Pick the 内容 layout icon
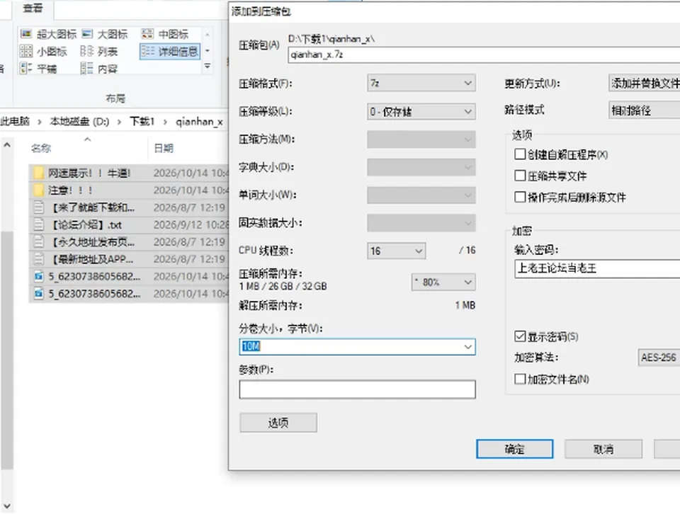Screen dimensions: 680x514 [x=86, y=68]
